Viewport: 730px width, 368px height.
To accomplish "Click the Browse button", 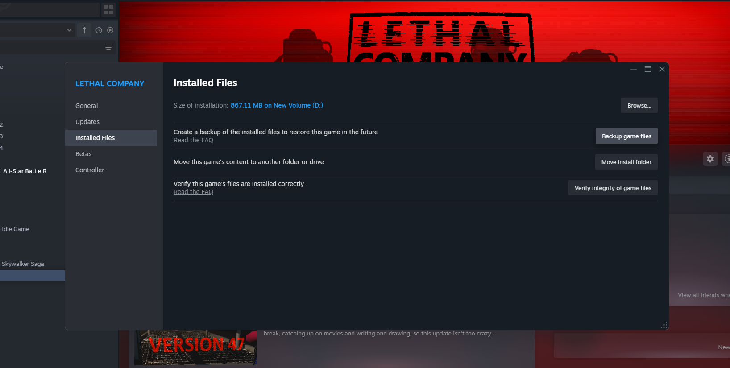I will point(639,106).
